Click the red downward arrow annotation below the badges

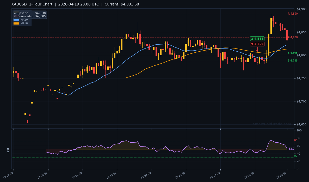[x=257, y=48]
